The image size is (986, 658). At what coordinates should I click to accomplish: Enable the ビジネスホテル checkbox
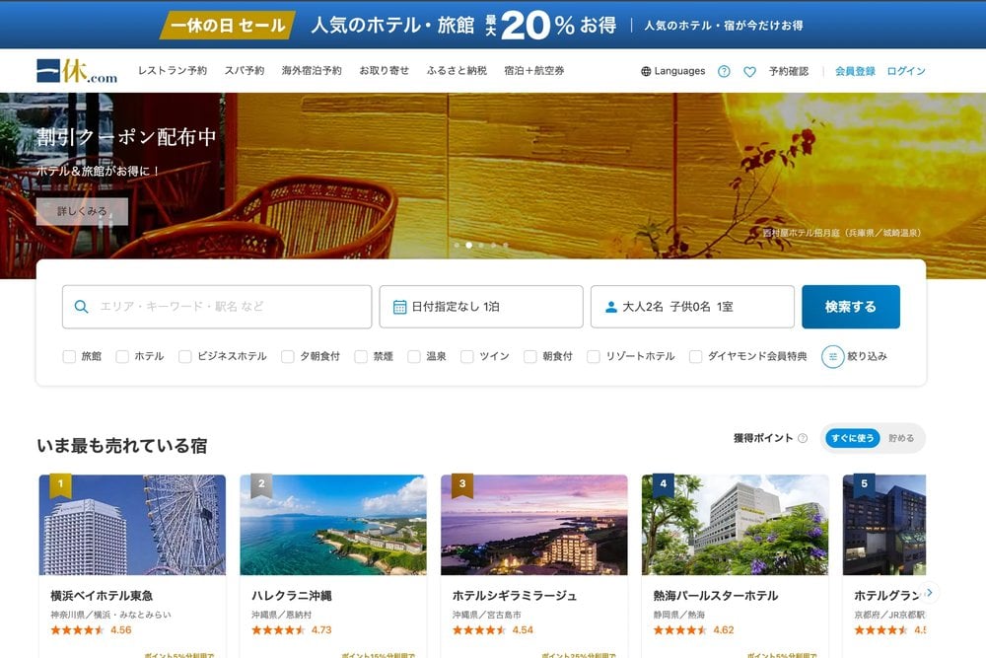(185, 357)
